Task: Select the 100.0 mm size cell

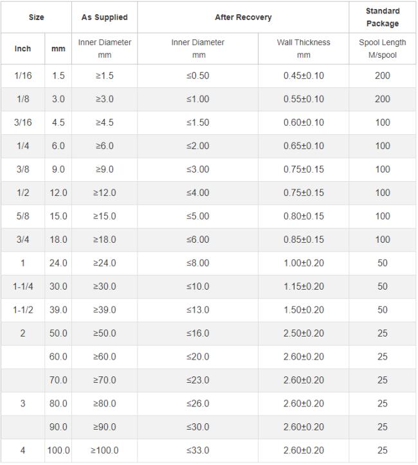Action: (58, 450)
